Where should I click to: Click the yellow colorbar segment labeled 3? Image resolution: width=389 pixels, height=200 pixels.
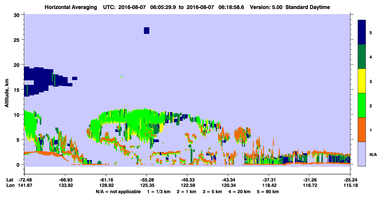tap(362, 81)
